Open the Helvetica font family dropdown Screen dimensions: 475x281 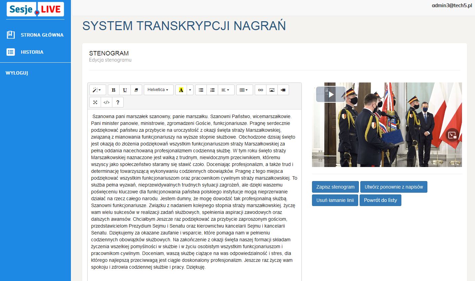point(159,90)
